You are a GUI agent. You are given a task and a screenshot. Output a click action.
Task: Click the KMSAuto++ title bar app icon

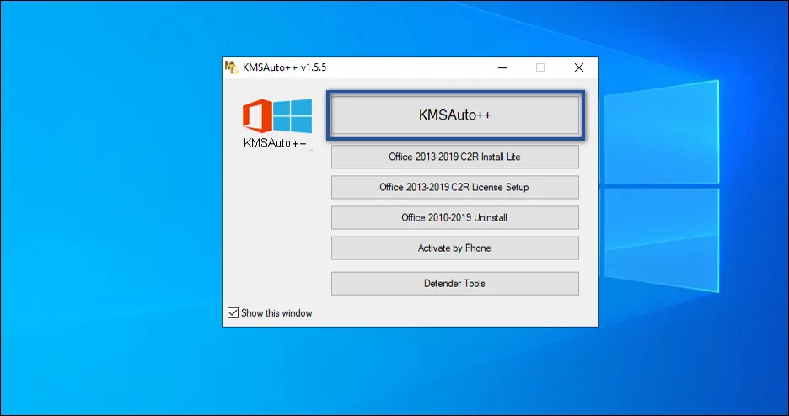(x=231, y=67)
